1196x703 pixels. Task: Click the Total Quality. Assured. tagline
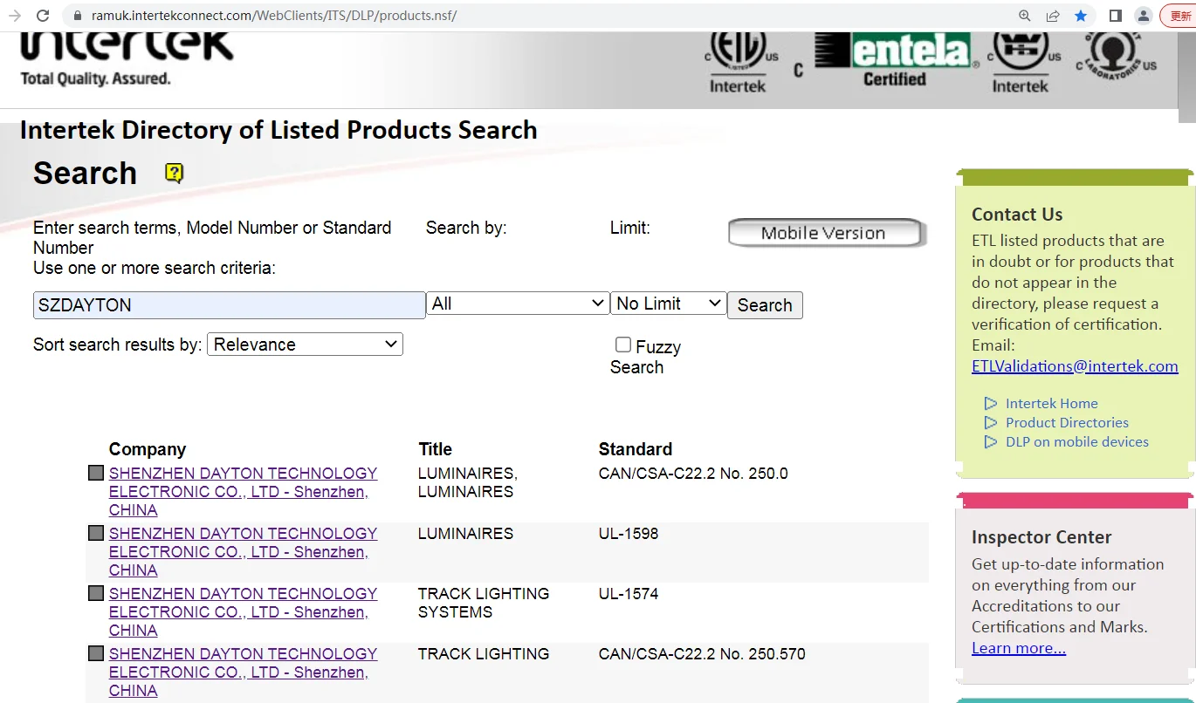click(x=95, y=78)
